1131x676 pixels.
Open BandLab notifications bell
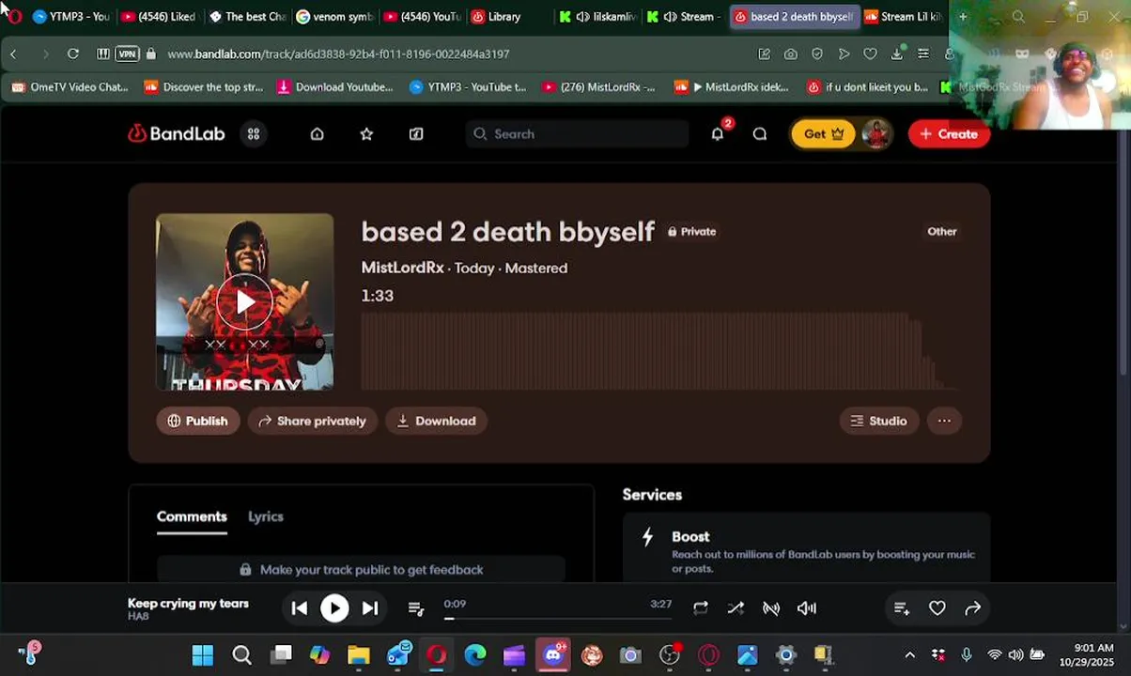click(x=718, y=133)
